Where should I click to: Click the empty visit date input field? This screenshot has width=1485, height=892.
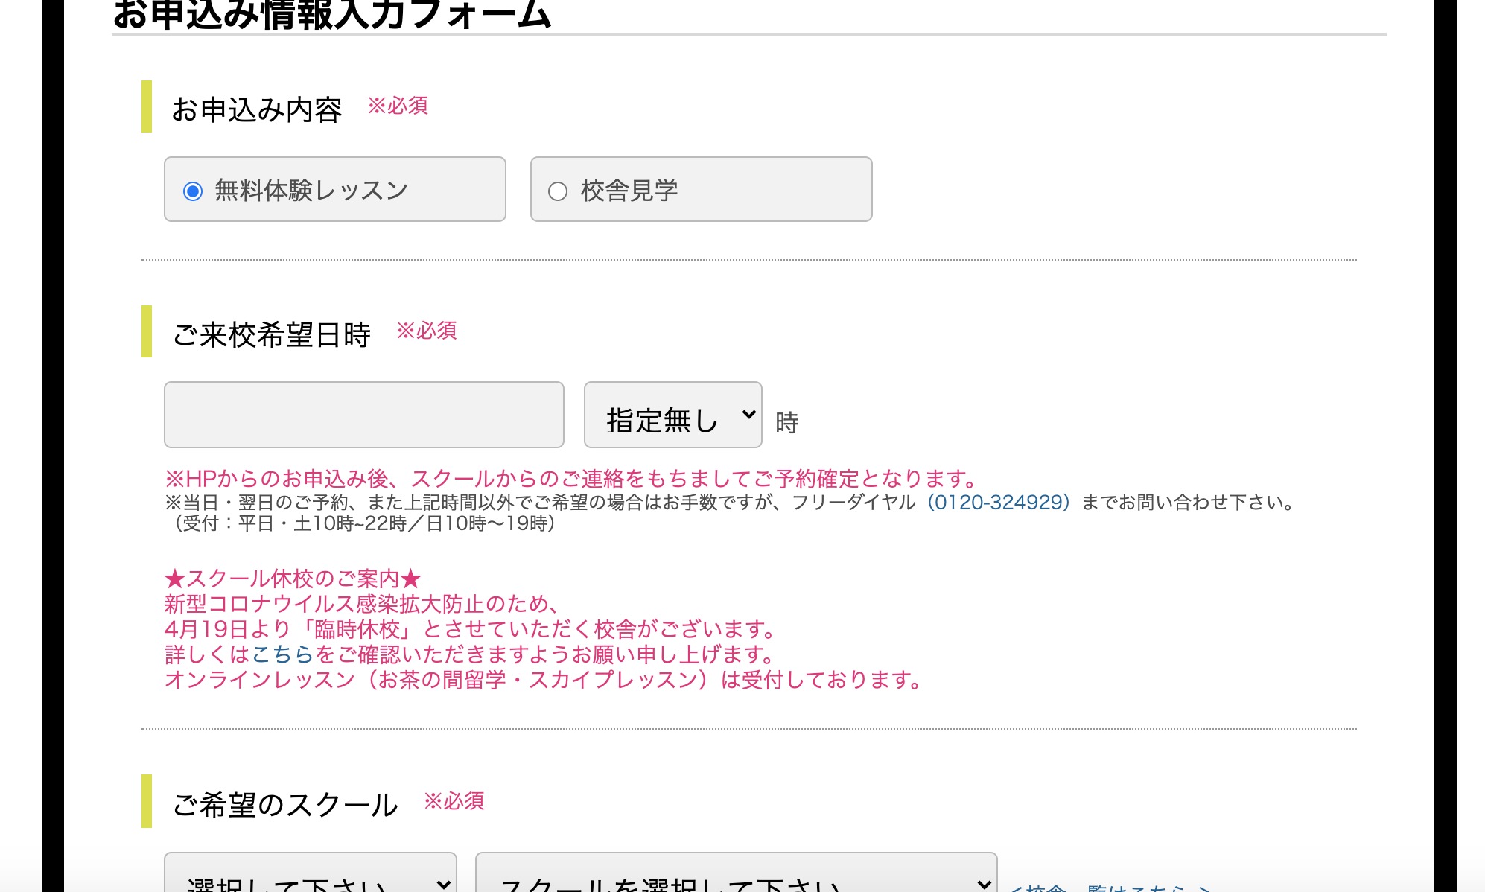click(363, 415)
